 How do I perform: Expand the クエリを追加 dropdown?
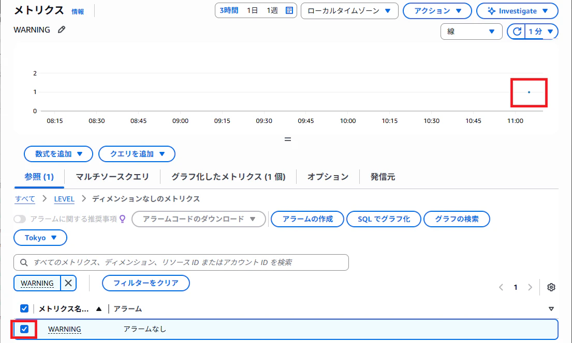click(137, 154)
